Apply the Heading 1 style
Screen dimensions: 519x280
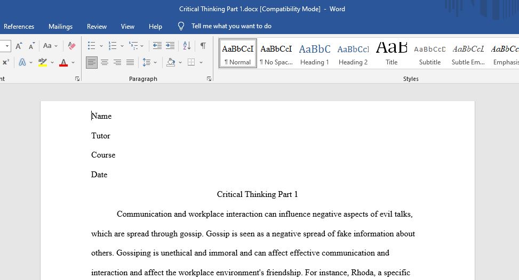pyautogui.click(x=315, y=53)
